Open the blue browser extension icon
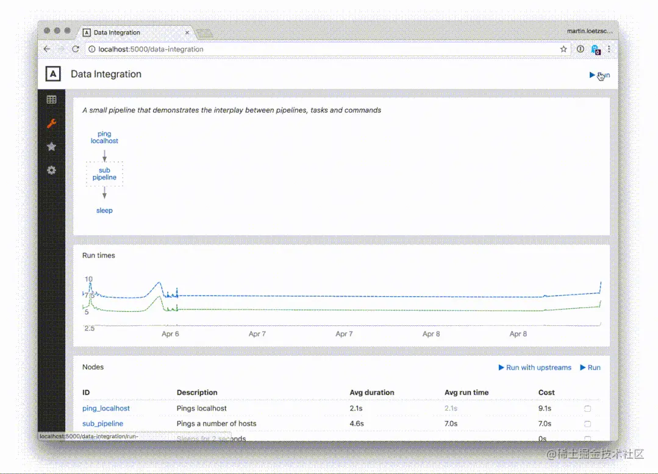The height and width of the screenshot is (474, 658). [595, 49]
